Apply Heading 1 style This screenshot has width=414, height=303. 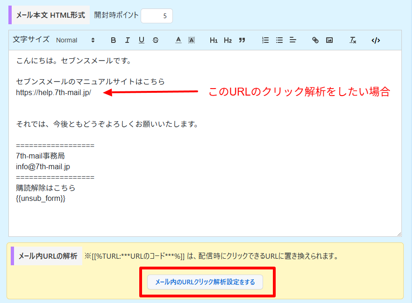pos(214,40)
